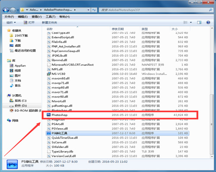Click the 打开 toolbar button

click(x=29, y=22)
